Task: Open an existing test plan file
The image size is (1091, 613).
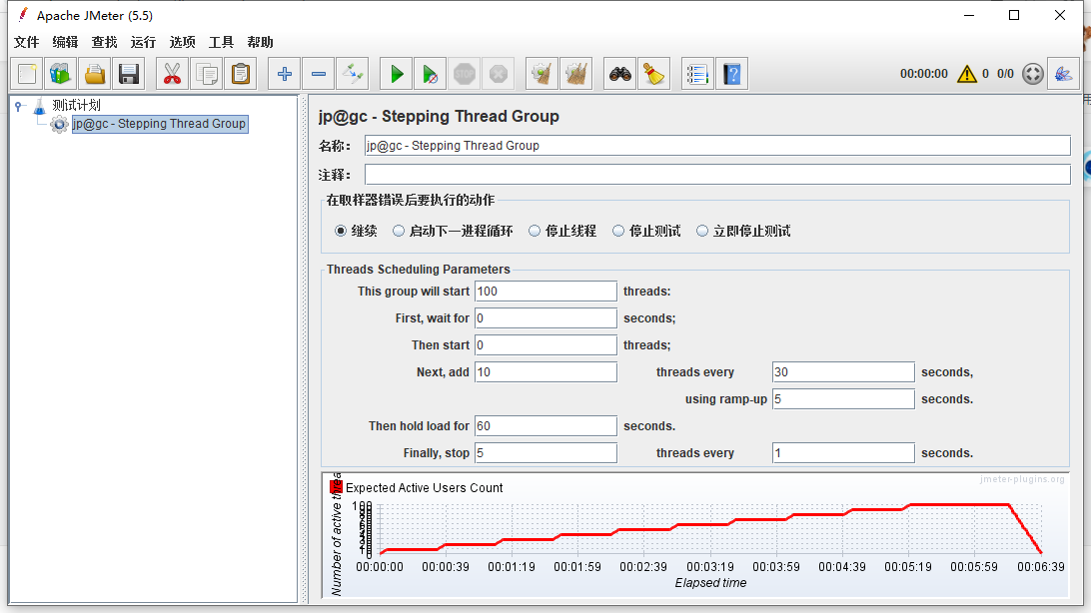Action: click(95, 74)
